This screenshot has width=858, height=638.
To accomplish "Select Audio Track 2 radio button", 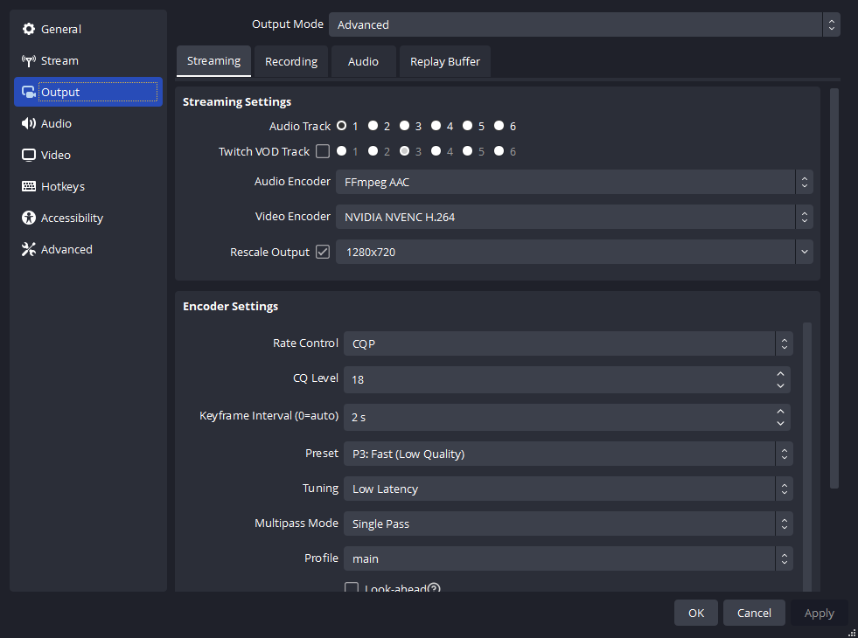I will pyautogui.click(x=373, y=126).
